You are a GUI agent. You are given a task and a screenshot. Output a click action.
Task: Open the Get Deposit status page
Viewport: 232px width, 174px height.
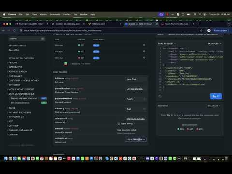tap(20, 103)
